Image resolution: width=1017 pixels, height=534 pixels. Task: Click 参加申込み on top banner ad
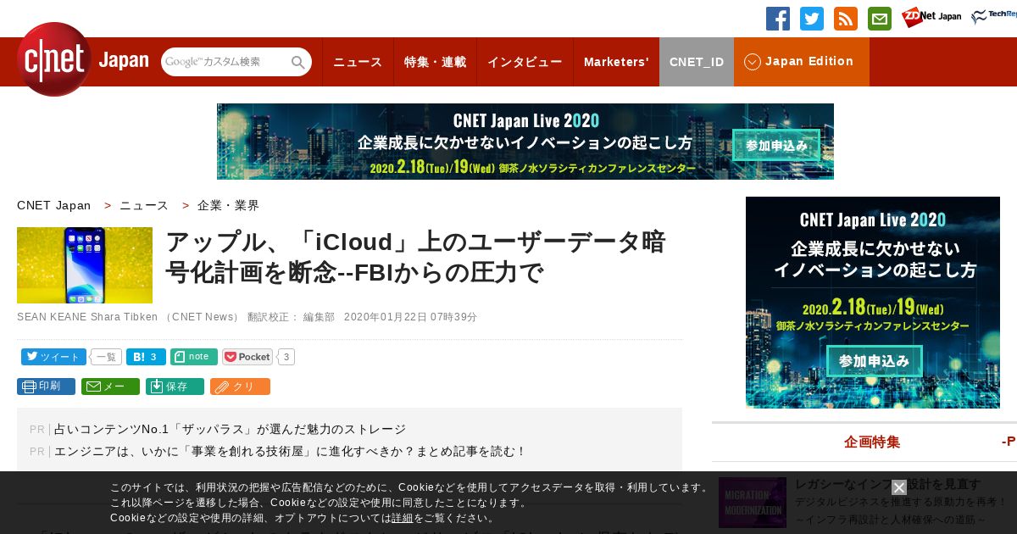(776, 145)
